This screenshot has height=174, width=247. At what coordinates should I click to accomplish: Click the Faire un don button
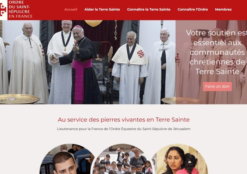[x=217, y=86]
